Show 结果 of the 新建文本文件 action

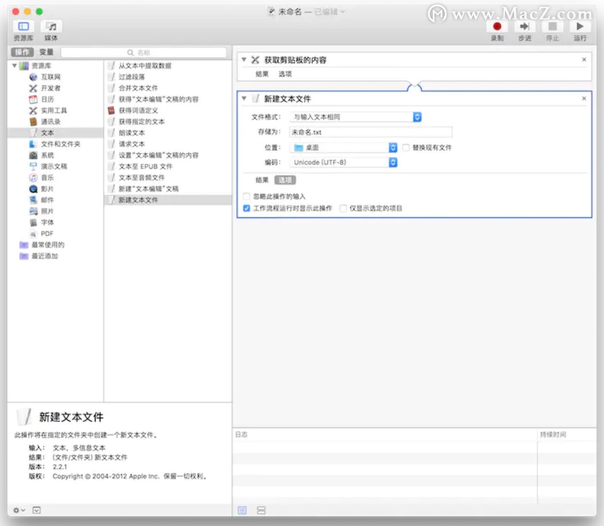262,180
